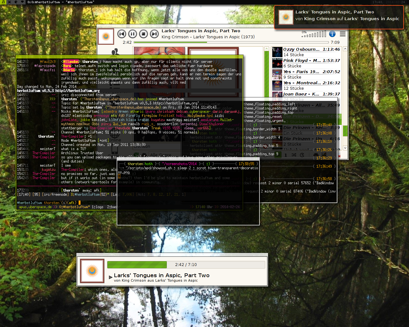Open the http://herbstluftwm.org link in IRC
409x327 pixels.
(78, 91)
